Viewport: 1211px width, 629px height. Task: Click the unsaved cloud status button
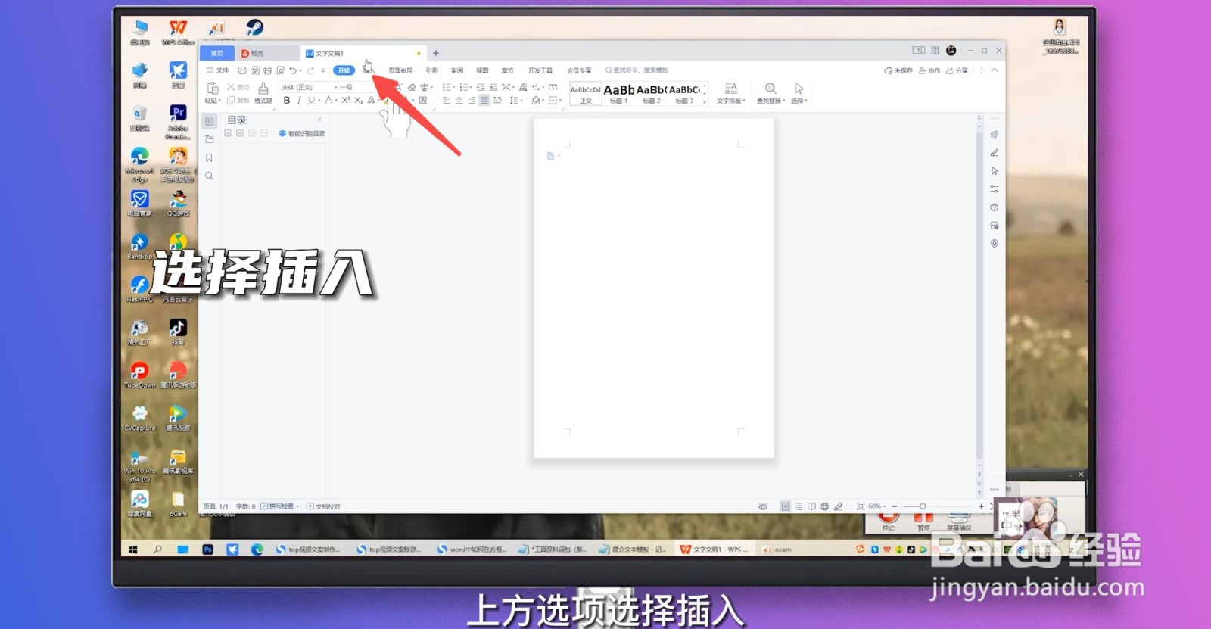coord(898,70)
